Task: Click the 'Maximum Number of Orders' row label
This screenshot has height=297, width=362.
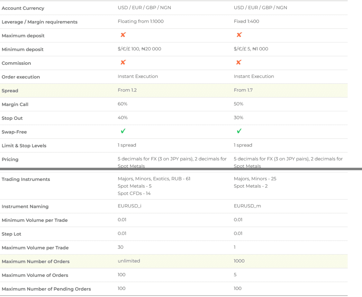Action: pos(36,262)
